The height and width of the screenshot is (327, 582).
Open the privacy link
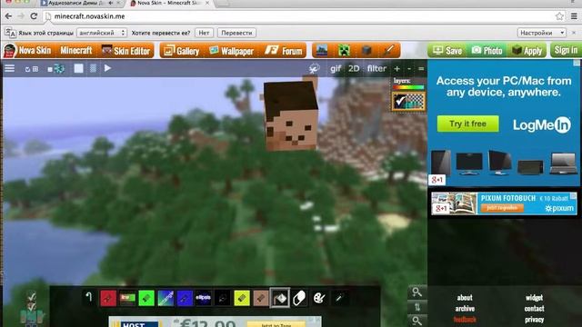click(534, 320)
